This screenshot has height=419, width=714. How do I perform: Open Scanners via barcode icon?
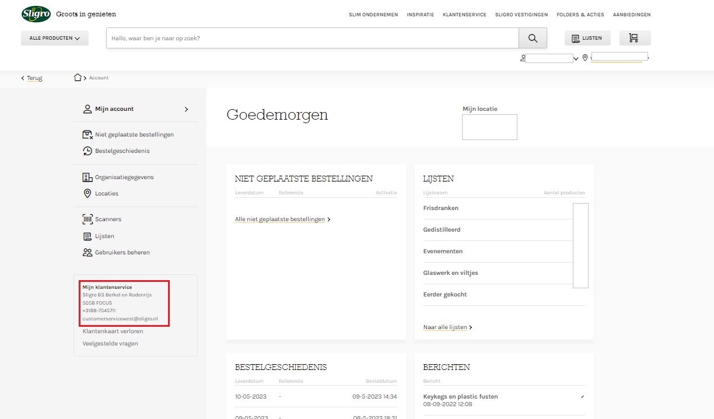(x=87, y=219)
